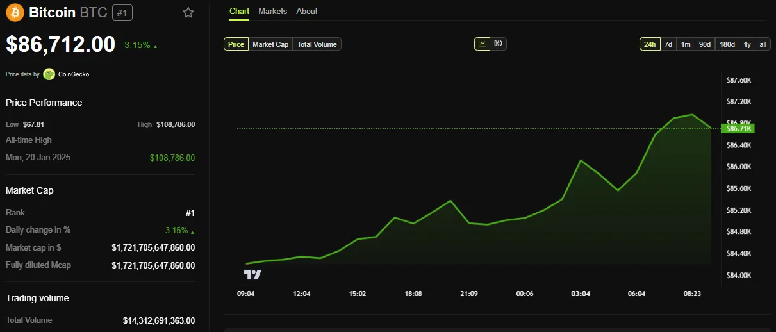This screenshot has width=776, height=332.
Task: Select the Total Volume chart metric
Action: [317, 44]
